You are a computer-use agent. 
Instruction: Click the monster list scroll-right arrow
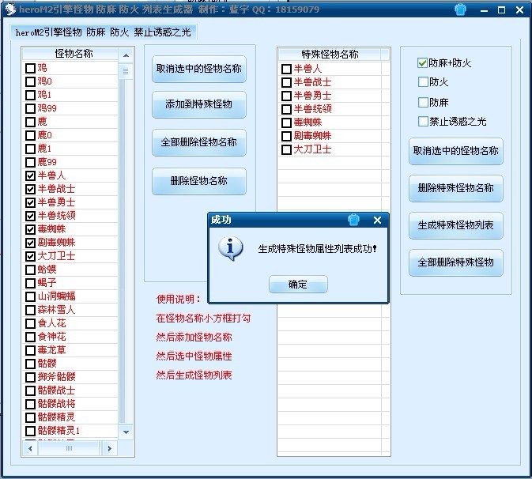(110, 448)
